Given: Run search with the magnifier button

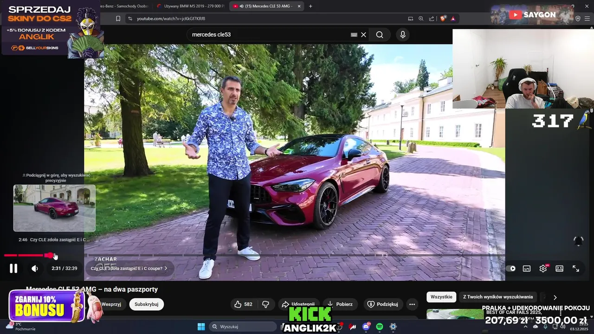Looking at the screenshot, I should tap(380, 35).
